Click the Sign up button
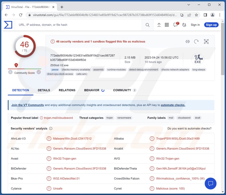This screenshot has width=226, height=195. click(x=211, y=25)
